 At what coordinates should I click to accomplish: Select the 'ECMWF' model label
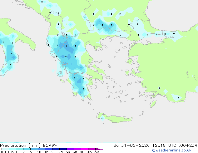coord(50,146)
